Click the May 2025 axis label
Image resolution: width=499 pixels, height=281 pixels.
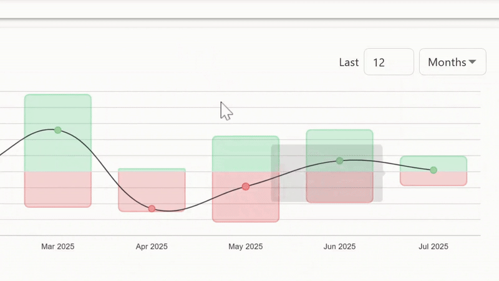(x=245, y=246)
